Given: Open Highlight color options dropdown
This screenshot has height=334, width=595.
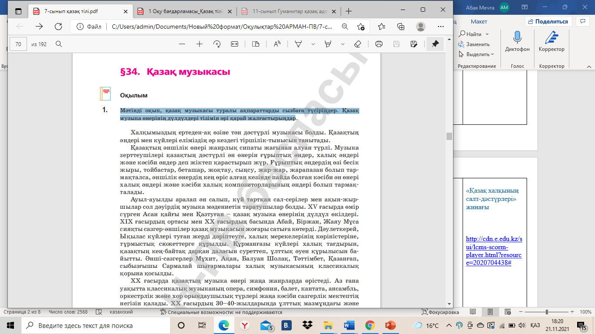Looking at the screenshot, I should pos(342,44).
